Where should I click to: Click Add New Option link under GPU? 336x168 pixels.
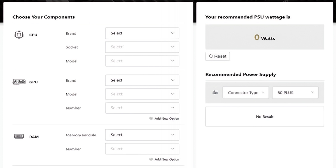tap(167, 118)
